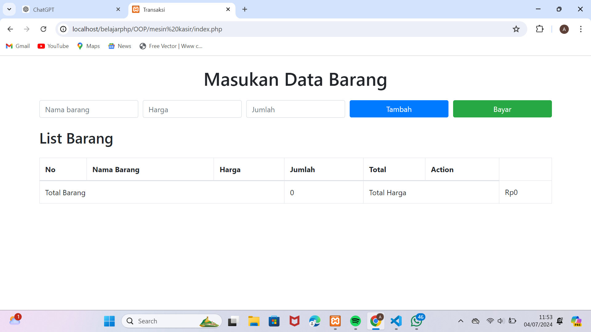Open the News bookmark
Screen dimensions: 591x332
(x=120, y=46)
